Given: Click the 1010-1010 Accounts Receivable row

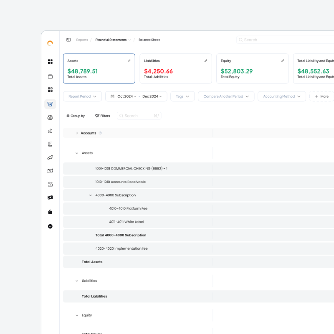Looking at the screenshot, I should click(x=199, y=182).
